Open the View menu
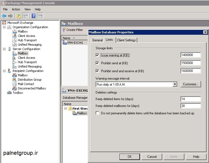Screen dimensions: 209x163 click(27, 9)
